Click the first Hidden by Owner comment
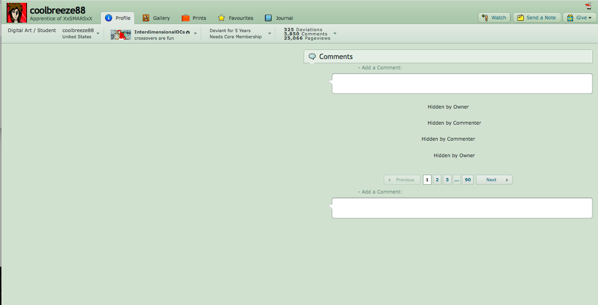This screenshot has height=305, width=598. 448,107
